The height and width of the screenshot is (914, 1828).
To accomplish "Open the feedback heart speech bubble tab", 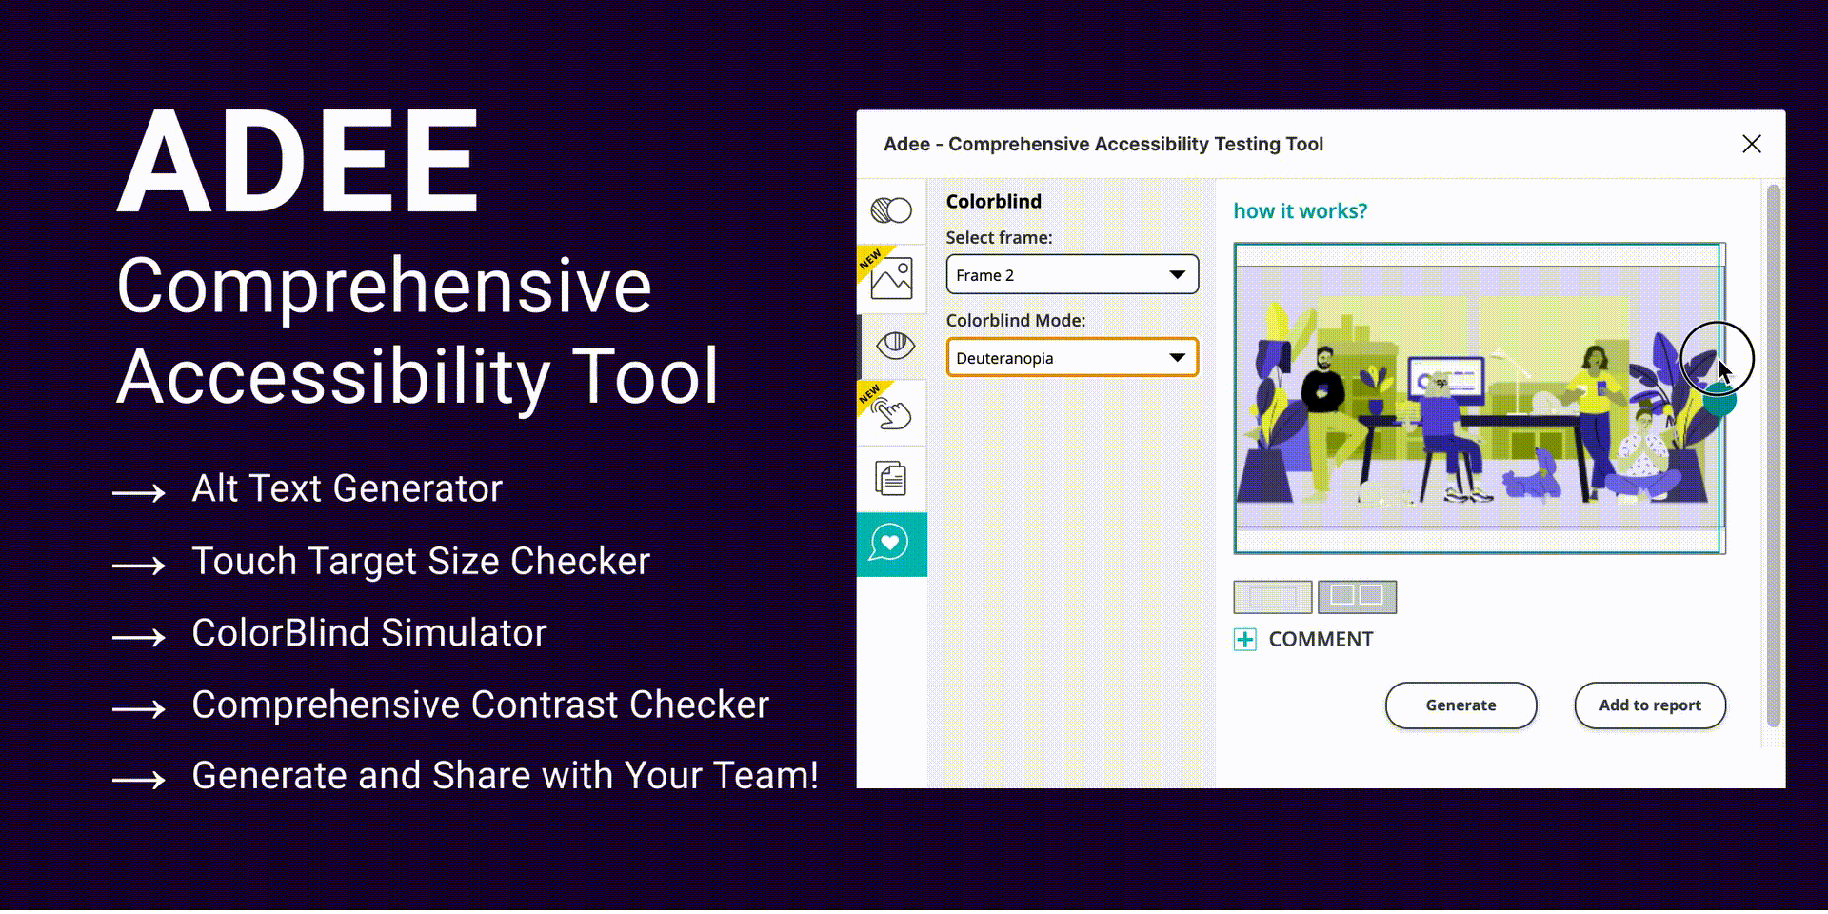I will (891, 544).
